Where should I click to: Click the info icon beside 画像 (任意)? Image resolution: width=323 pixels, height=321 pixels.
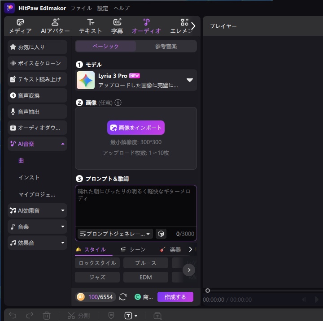118,103
